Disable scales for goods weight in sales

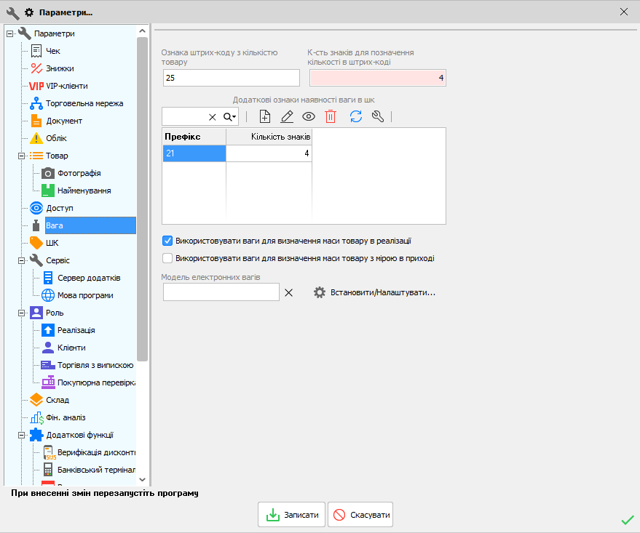pyautogui.click(x=167, y=241)
